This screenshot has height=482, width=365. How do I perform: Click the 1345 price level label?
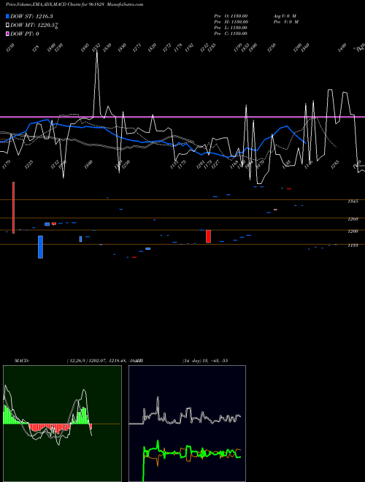353,202
